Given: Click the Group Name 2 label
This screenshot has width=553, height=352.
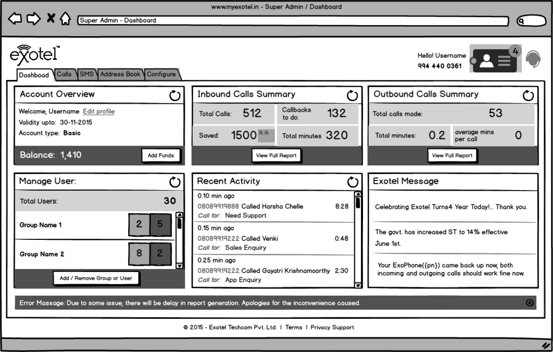Looking at the screenshot, I should click(42, 254).
